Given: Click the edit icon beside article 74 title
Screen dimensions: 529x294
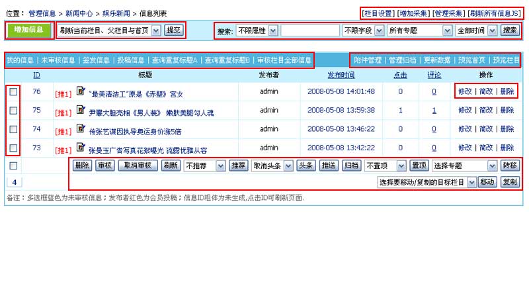Looking at the screenshot, I should 81,129.
